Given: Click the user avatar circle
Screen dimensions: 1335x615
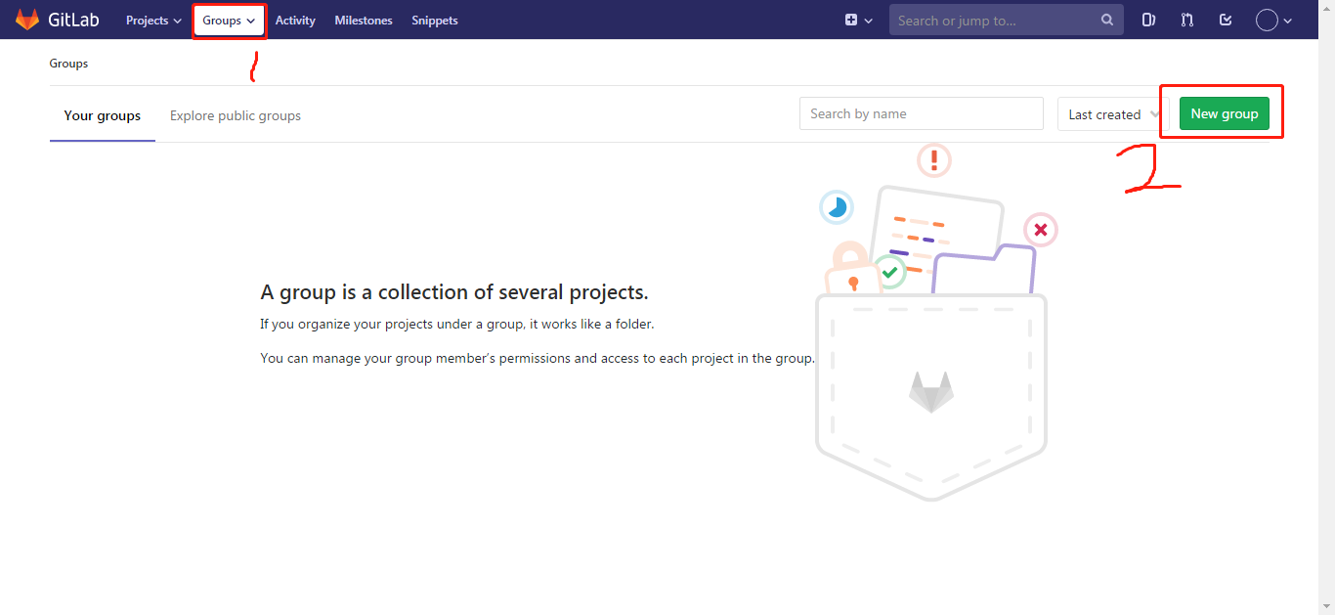Looking at the screenshot, I should tap(1266, 20).
